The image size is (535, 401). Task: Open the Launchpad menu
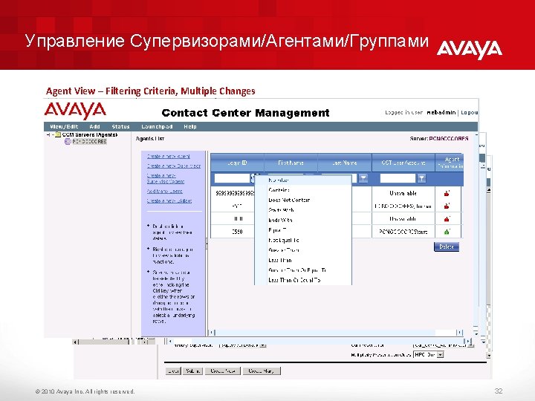[157, 126]
